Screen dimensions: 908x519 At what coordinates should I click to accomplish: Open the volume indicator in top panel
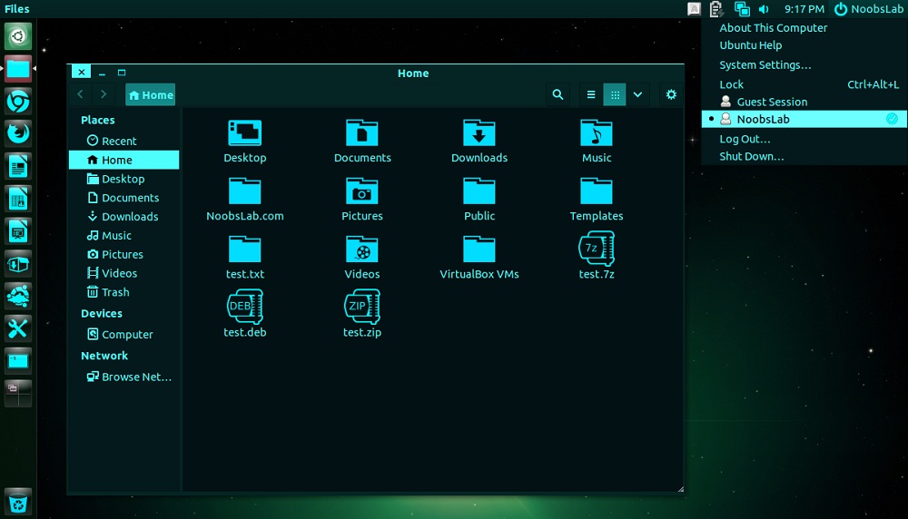(764, 9)
